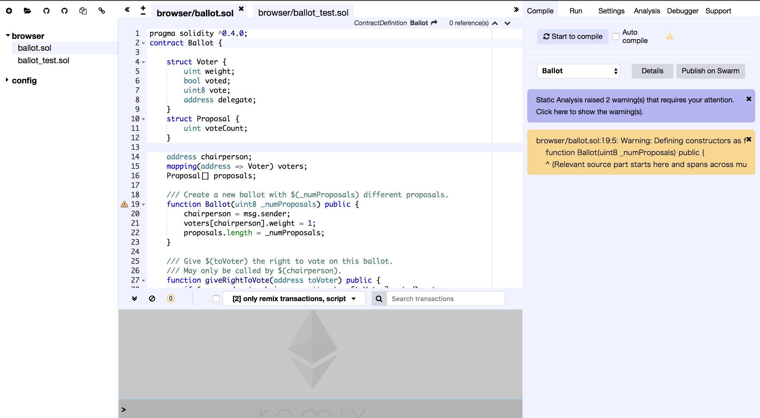This screenshot has height=418, width=760.
Task: Focus the Search transactions field
Action: pos(445,299)
